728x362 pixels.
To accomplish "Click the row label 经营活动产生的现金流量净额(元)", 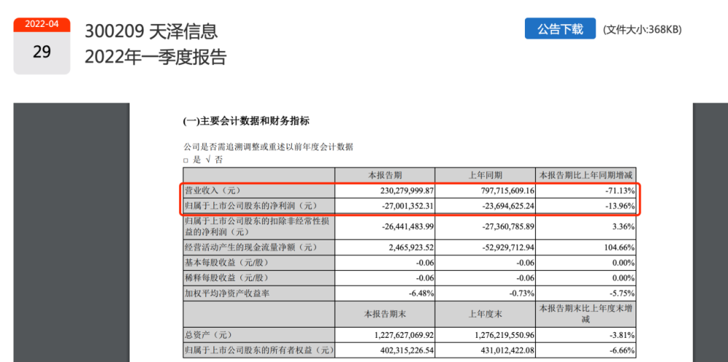I will [x=252, y=247].
